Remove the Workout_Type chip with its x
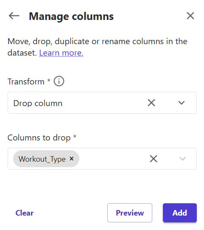 click(72, 159)
